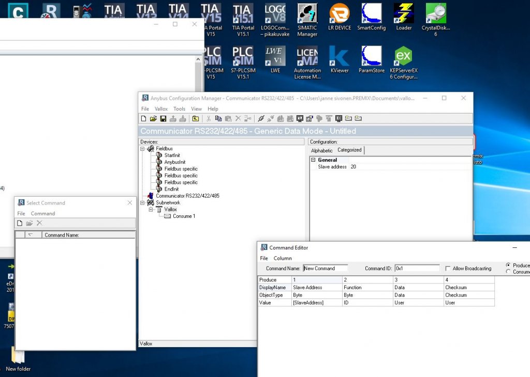
Task: Select the Consume 1 tree item
Action: [x=184, y=216]
